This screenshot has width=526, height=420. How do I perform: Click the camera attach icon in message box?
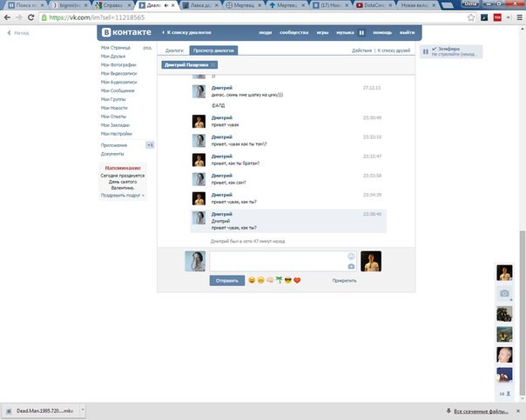[x=351, y=266]
